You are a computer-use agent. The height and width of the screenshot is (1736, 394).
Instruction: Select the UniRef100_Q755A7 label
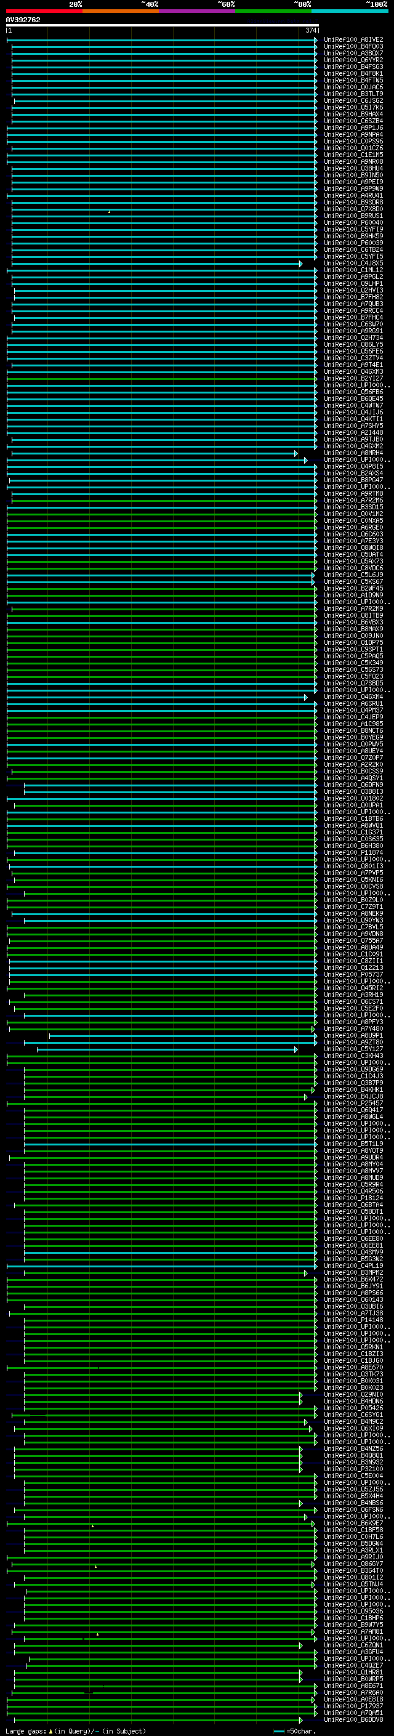[x=353, y=941]
